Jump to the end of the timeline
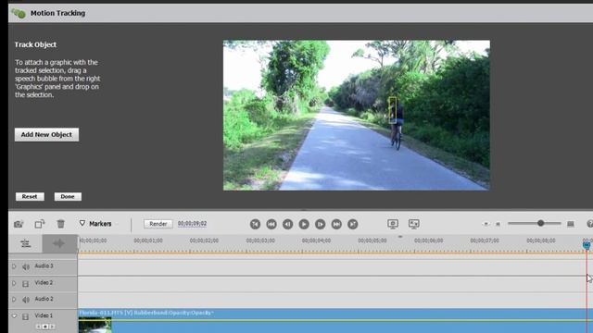The height and width of the screenshot is (333, 593). tap(353, 224)
